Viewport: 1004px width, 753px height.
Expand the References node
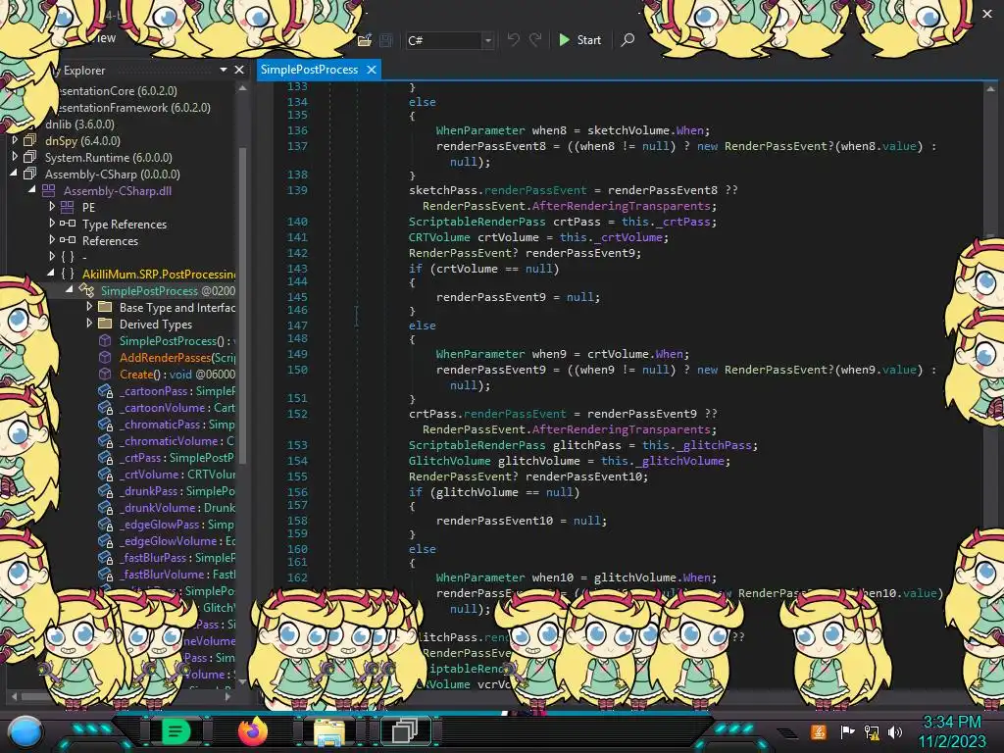52,240
